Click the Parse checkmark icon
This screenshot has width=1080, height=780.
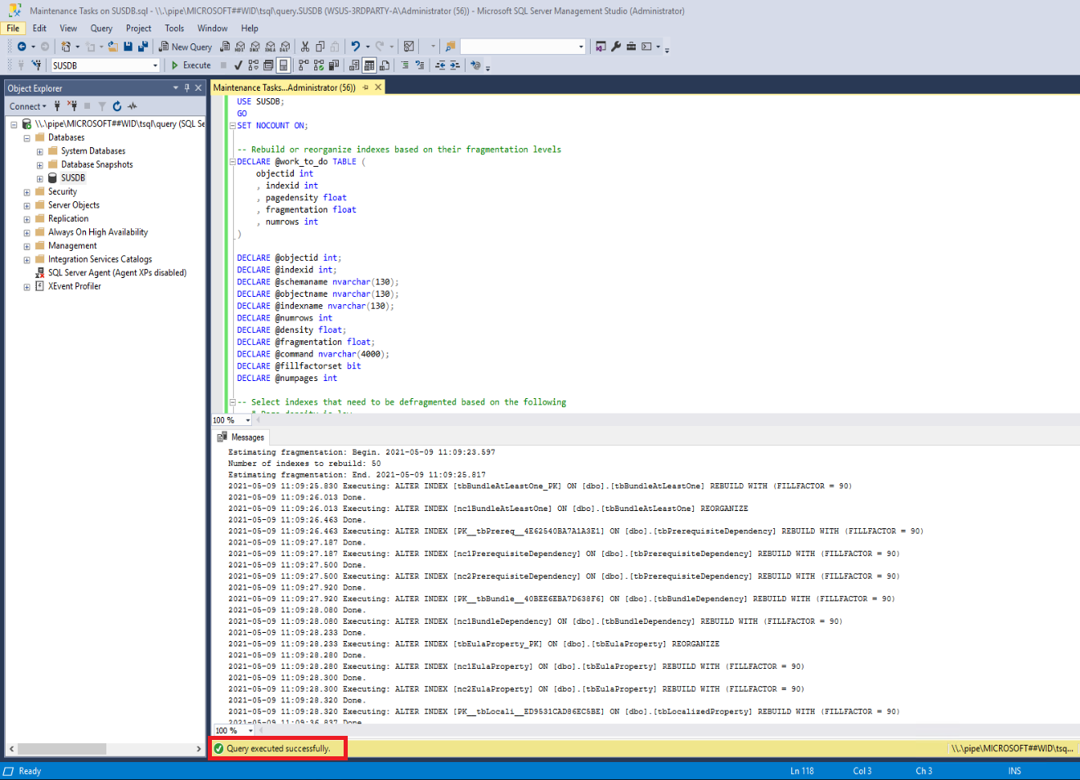coord(238,65)
